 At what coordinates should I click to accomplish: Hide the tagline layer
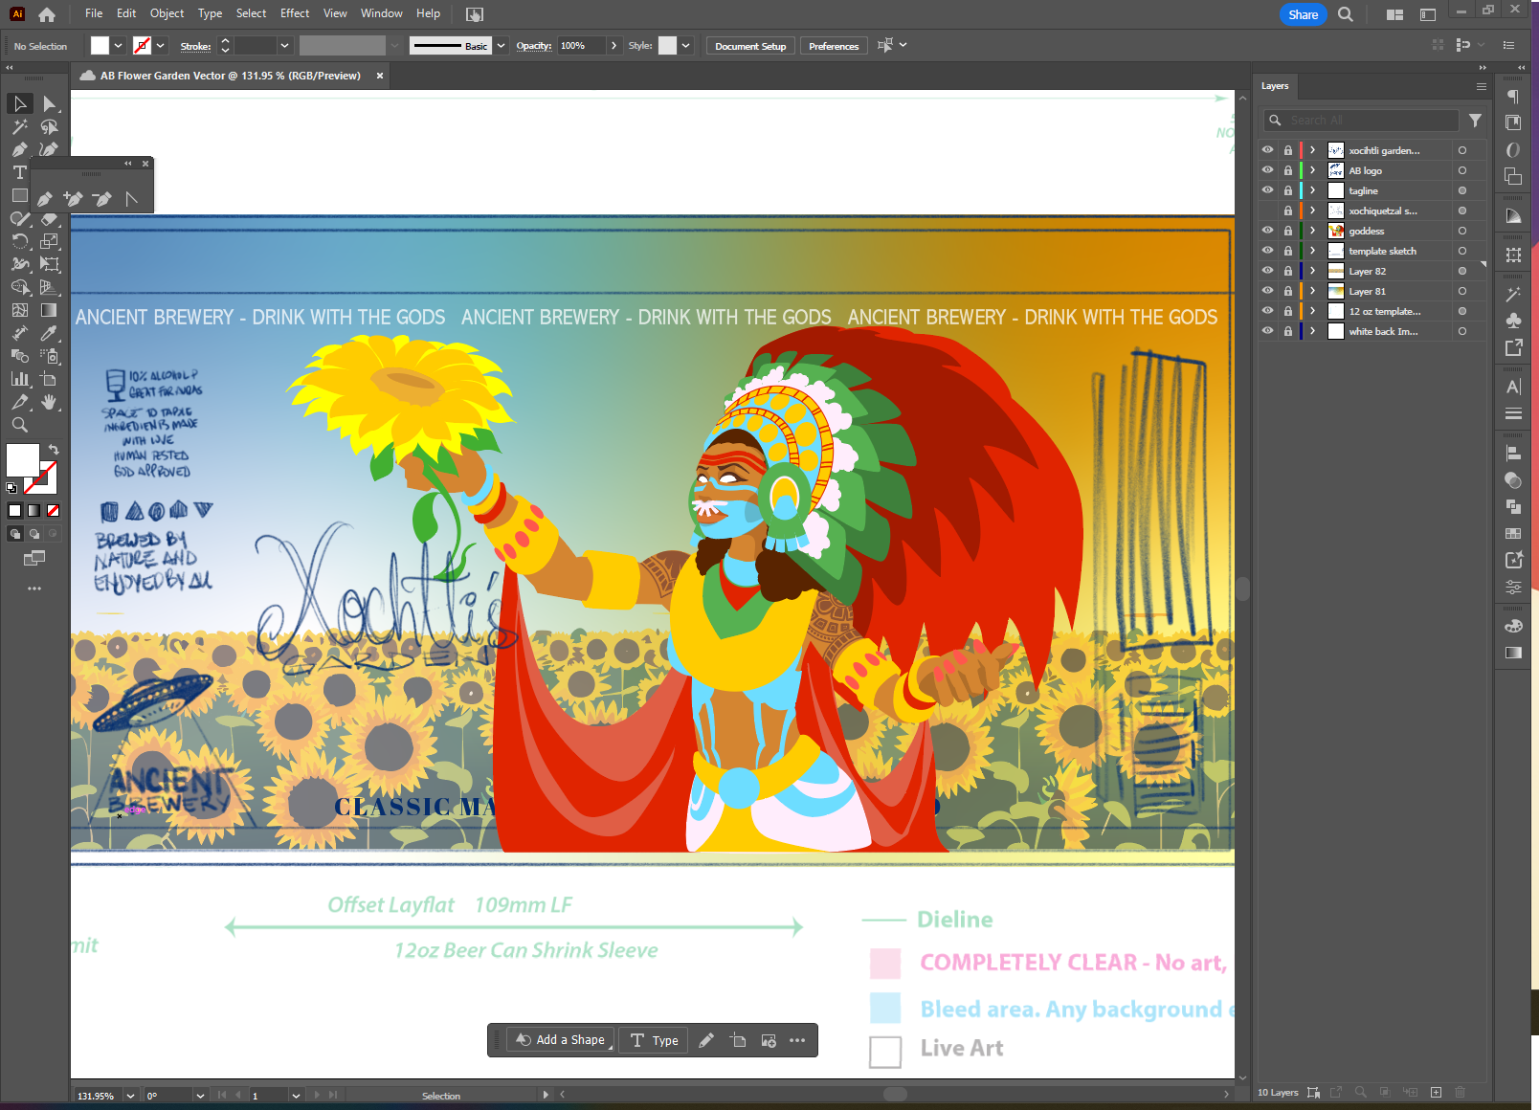[1267, 190]
